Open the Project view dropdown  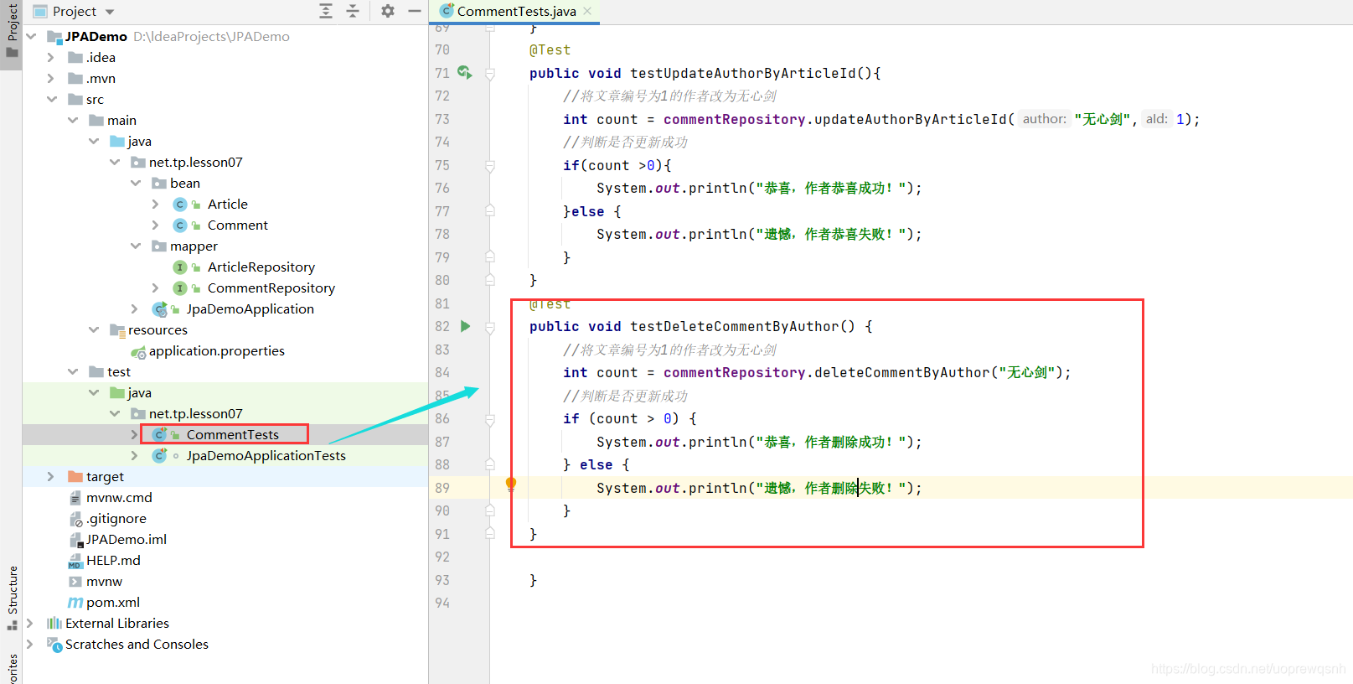(110, 12)
